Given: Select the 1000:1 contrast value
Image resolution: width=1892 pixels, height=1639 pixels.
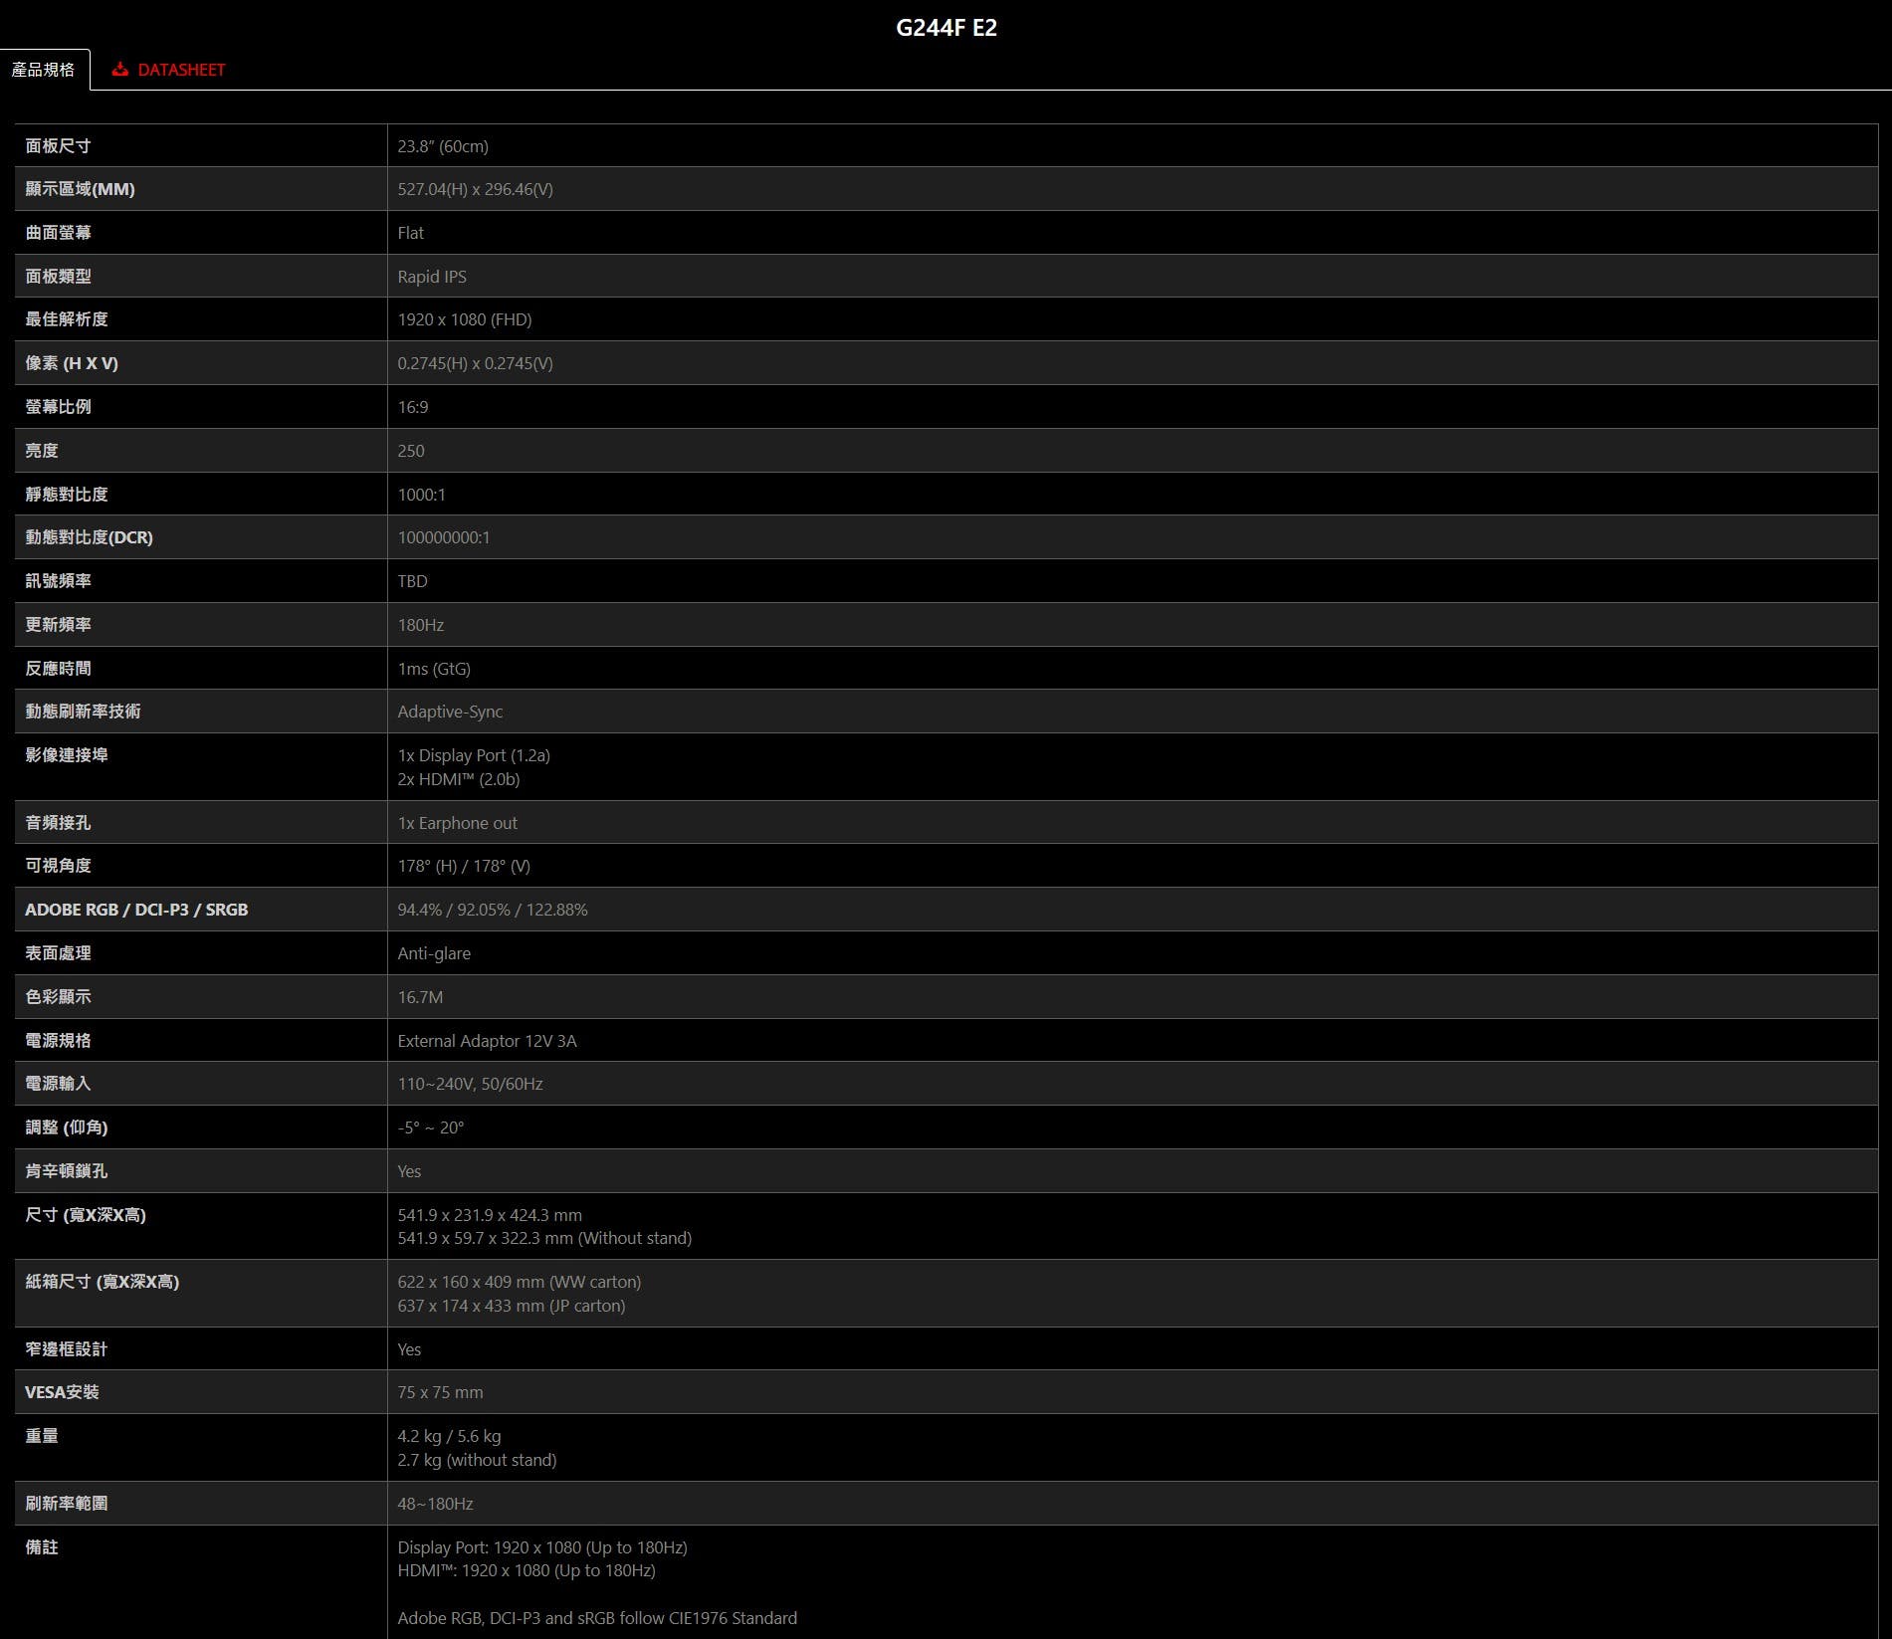Looking at the screenshot, I should [x=422, y=495].
